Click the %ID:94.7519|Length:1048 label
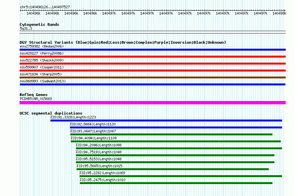 [98, 152]
